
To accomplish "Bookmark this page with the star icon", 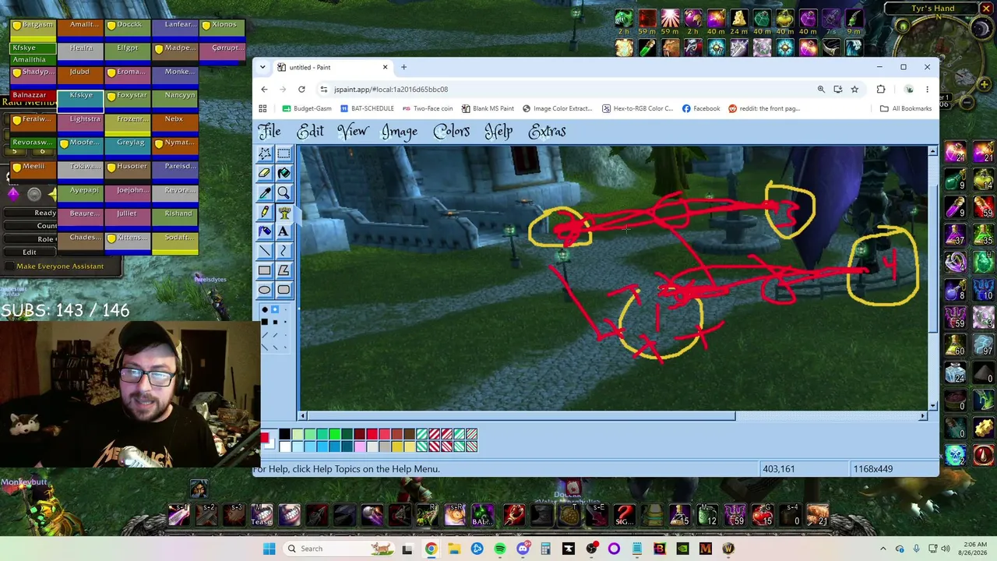I will click(854, 89).
